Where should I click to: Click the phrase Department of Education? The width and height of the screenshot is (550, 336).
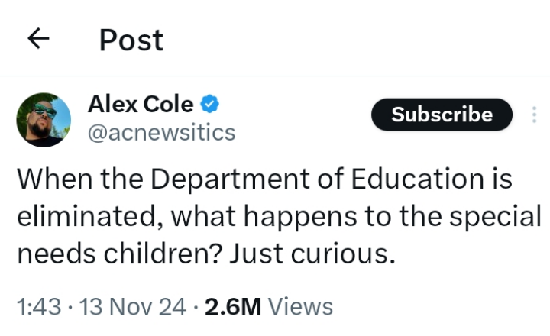pyautogui.click(x=317, y=179)
